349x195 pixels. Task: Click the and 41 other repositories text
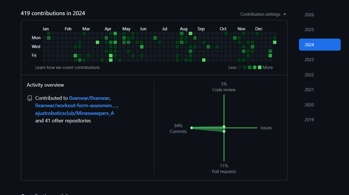click(x=63, y=120)
